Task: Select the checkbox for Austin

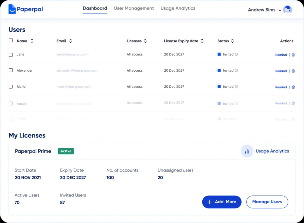Action: point(11,103)
